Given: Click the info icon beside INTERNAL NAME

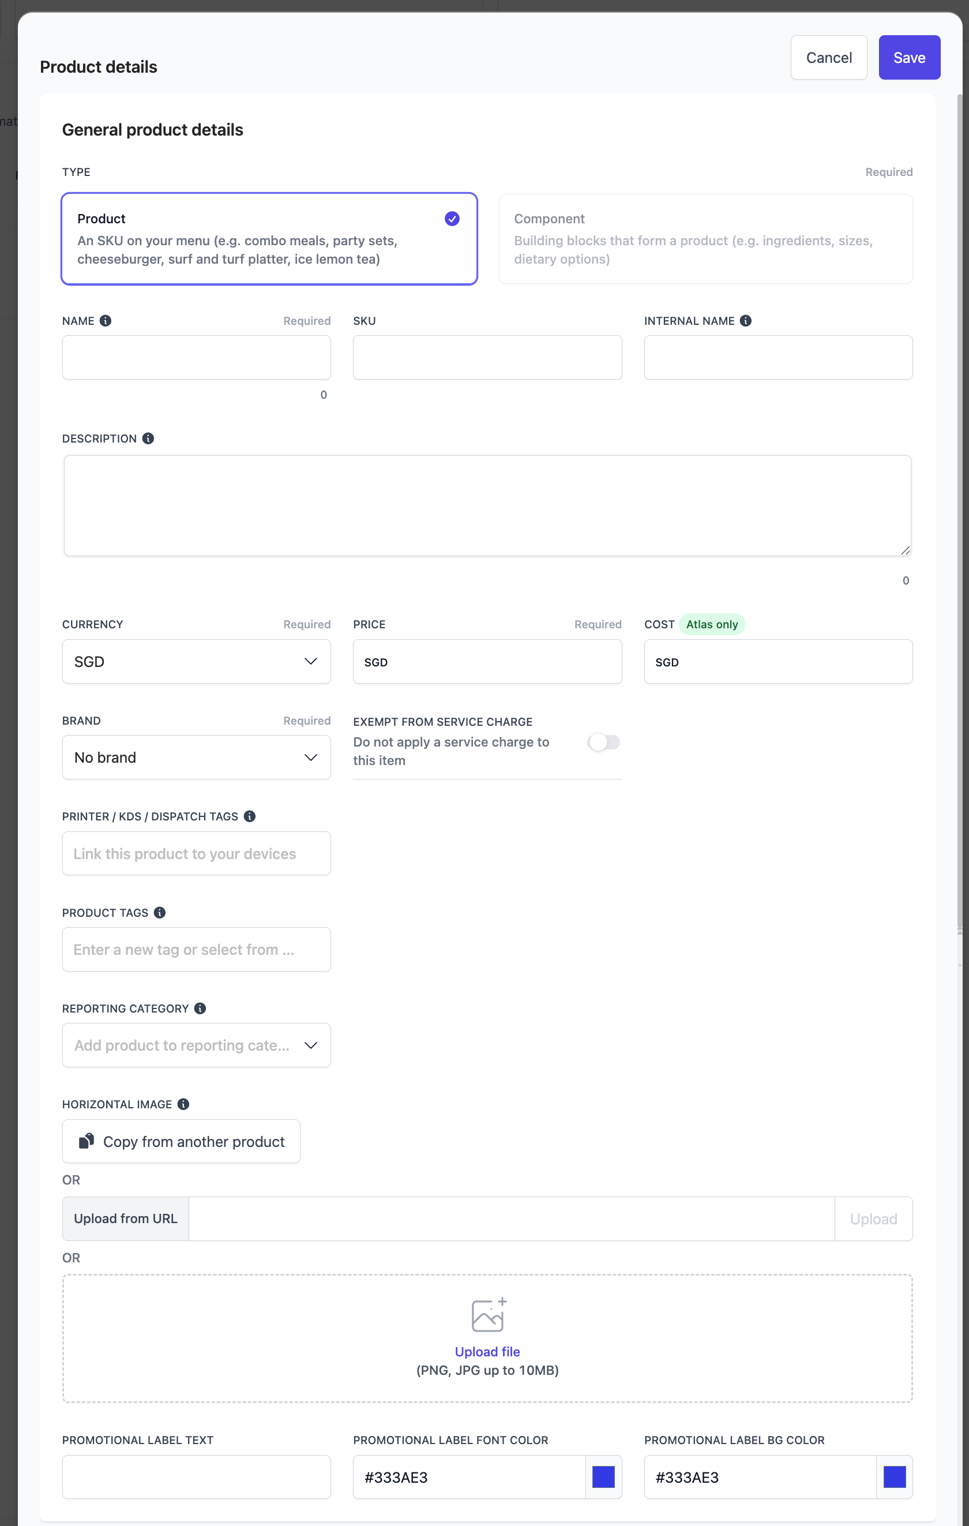Looking at the screenshot, I should [745, 320].
